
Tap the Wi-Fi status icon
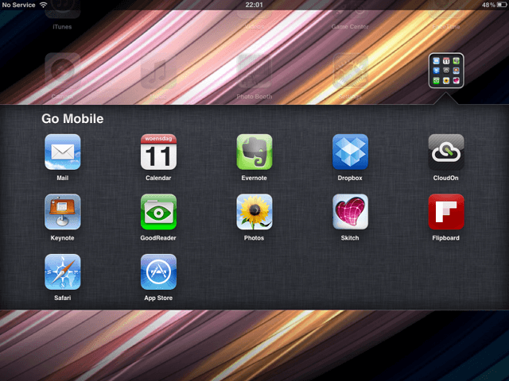pyautogui.click(x=43, y=5)
